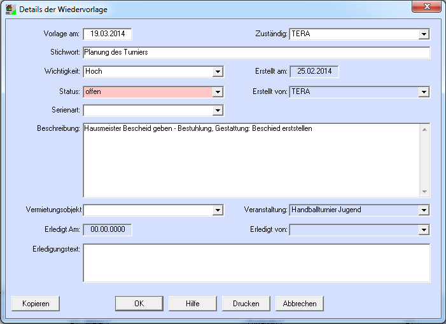Click inside the Erledigungstext box
Screen dimensions: 446x324
[256, 262]
